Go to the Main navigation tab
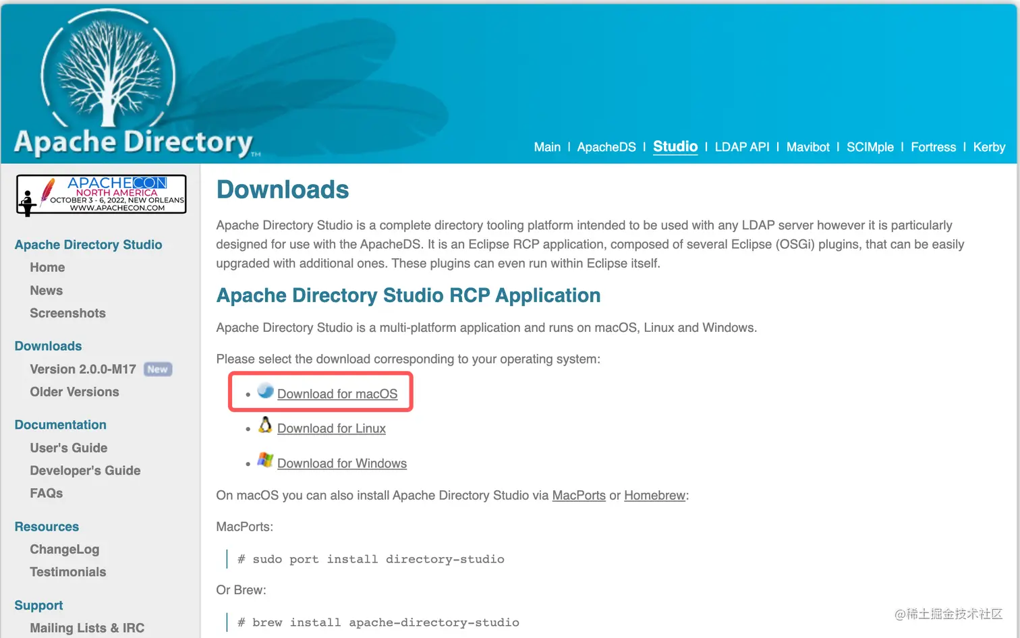 click(x=547, y=147)
